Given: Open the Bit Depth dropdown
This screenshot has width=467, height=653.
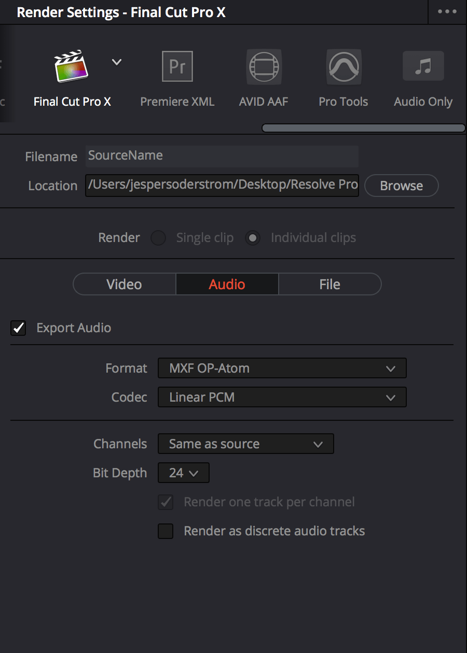Looking at the screenshot, I should [x=184, y=473].
